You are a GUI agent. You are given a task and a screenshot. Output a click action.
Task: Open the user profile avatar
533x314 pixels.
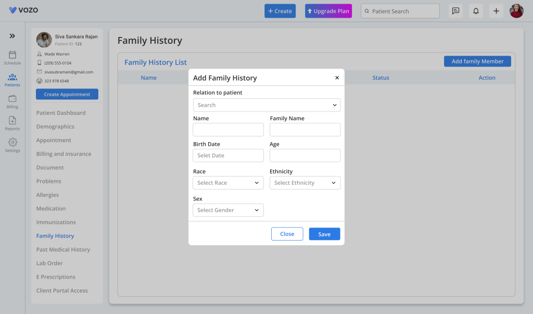pos(516,11)
